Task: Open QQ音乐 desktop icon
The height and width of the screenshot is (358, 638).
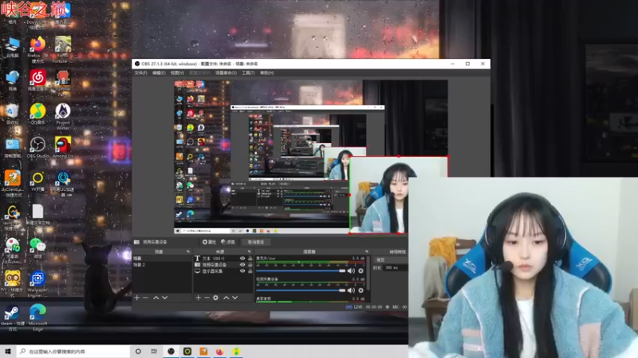Action: (x=37, y=114)
